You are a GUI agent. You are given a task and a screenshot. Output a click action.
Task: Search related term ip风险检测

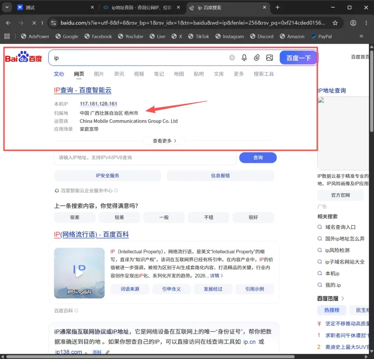coord(337,250)
